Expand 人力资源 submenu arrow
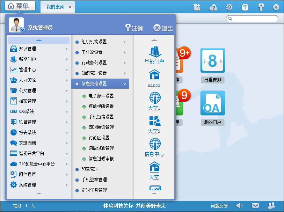 point(67,80)
